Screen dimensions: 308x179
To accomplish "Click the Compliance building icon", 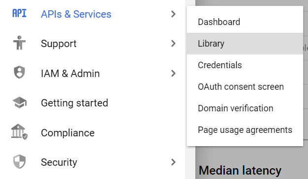I will pyautogui.click(x=19, y=131).
